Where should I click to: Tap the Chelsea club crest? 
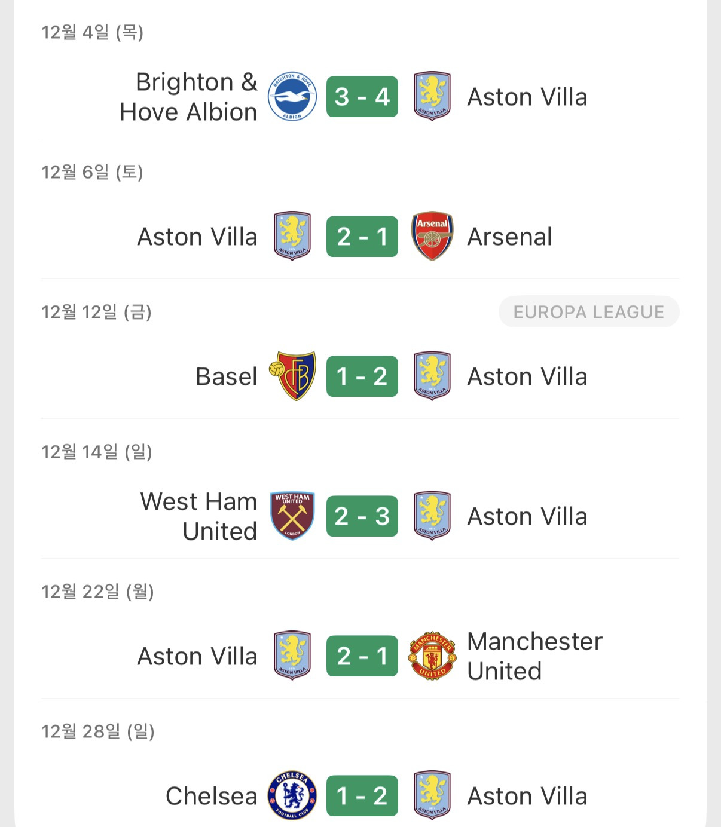(x=292, y=796)
